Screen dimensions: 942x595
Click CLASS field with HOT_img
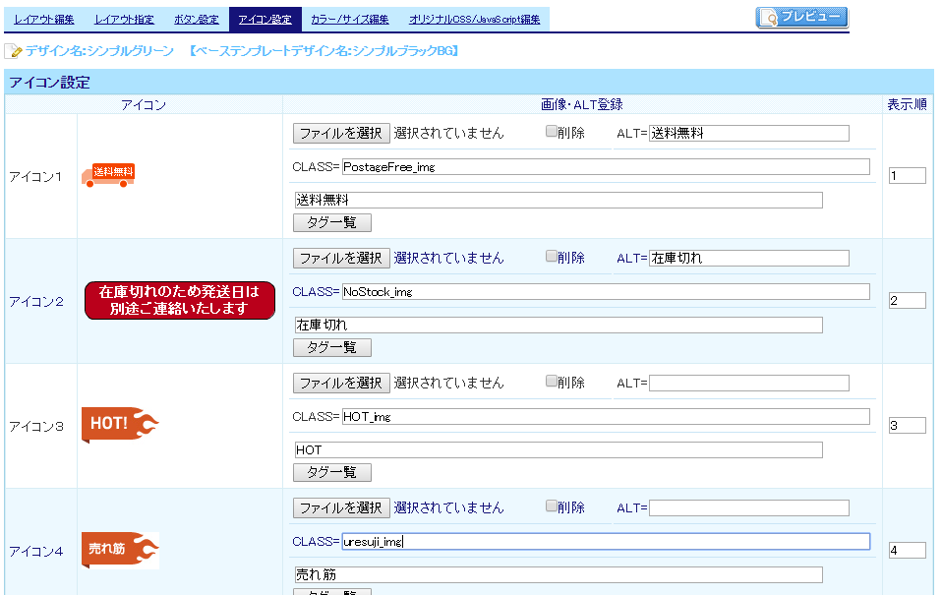606,417
